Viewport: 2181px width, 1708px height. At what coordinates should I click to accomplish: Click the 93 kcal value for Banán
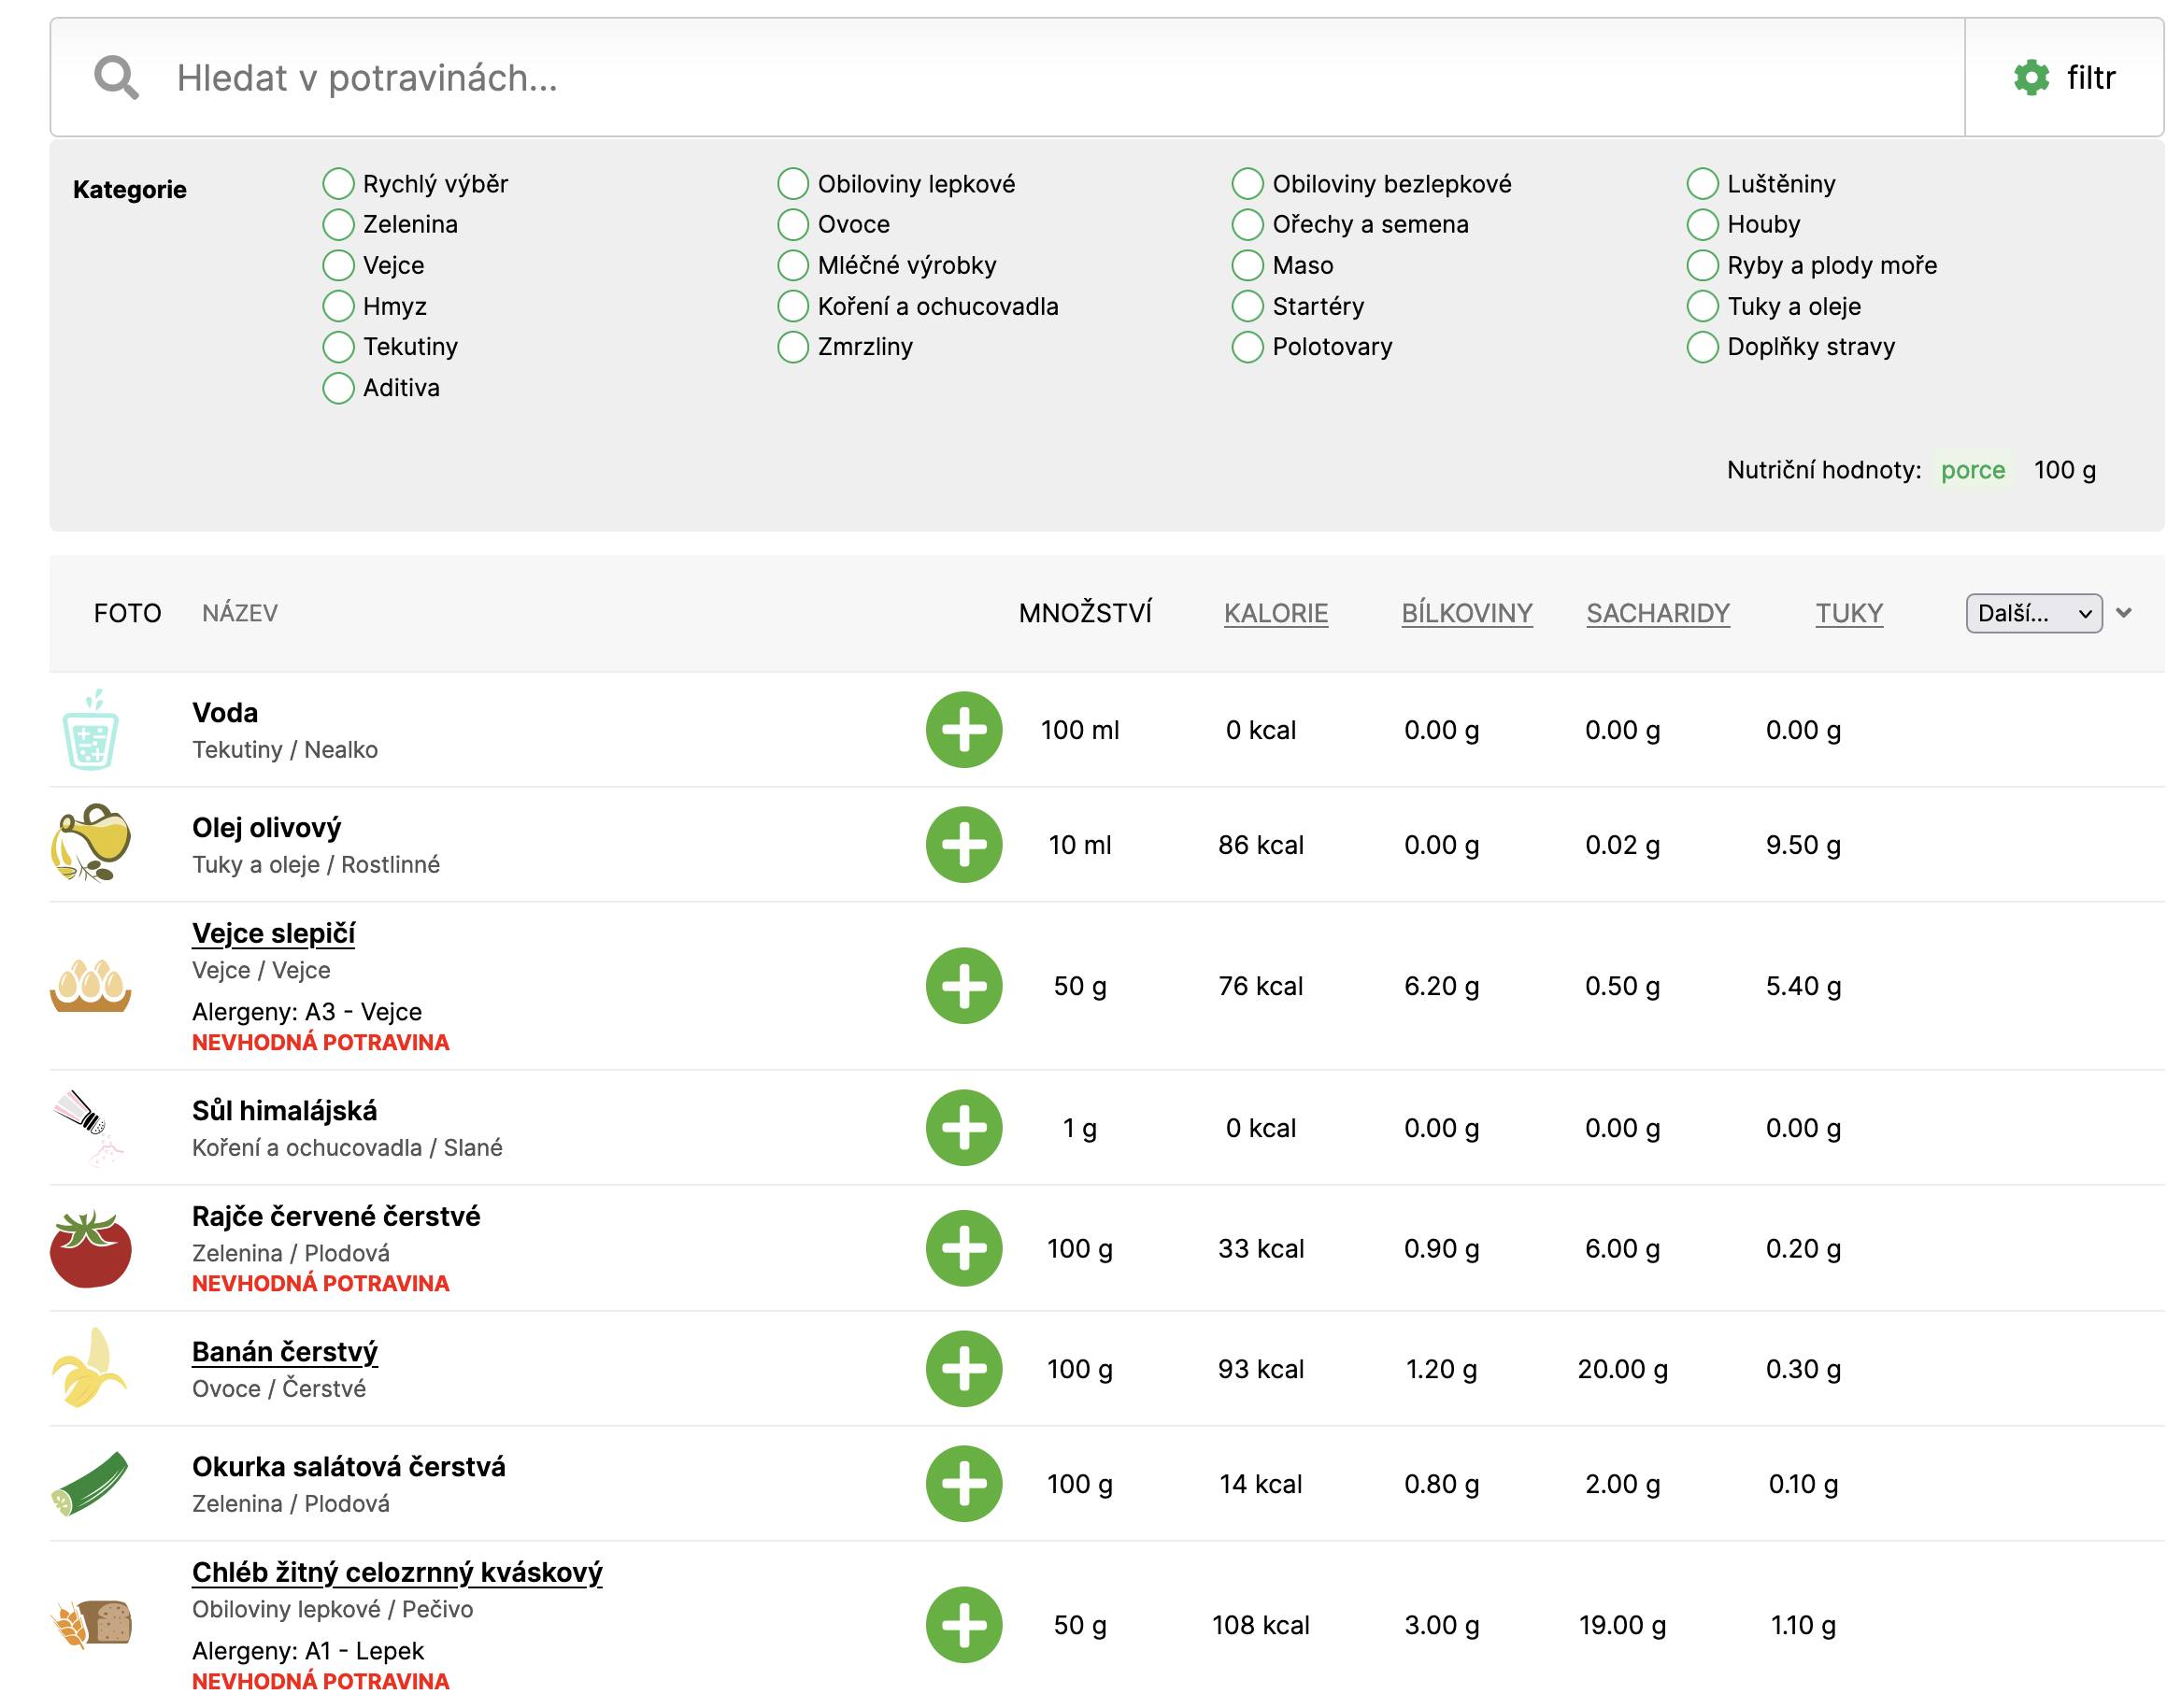pyautogui.click(x=1260, y=1369)
